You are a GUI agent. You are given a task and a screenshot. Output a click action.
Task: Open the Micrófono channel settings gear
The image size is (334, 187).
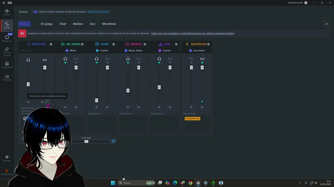coord(208,44)
